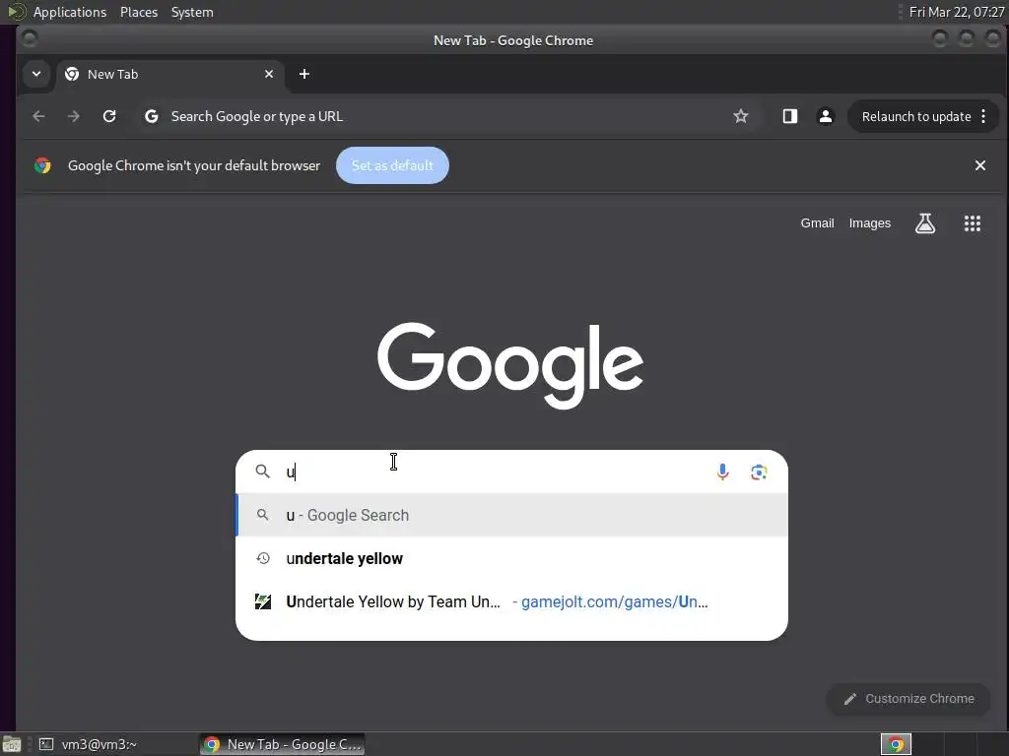This screenshot has height=756, width=1009.
Task: Click the Chrome logo in default-browser infobar
Action: pyautogui.click(x=42, y=165)
